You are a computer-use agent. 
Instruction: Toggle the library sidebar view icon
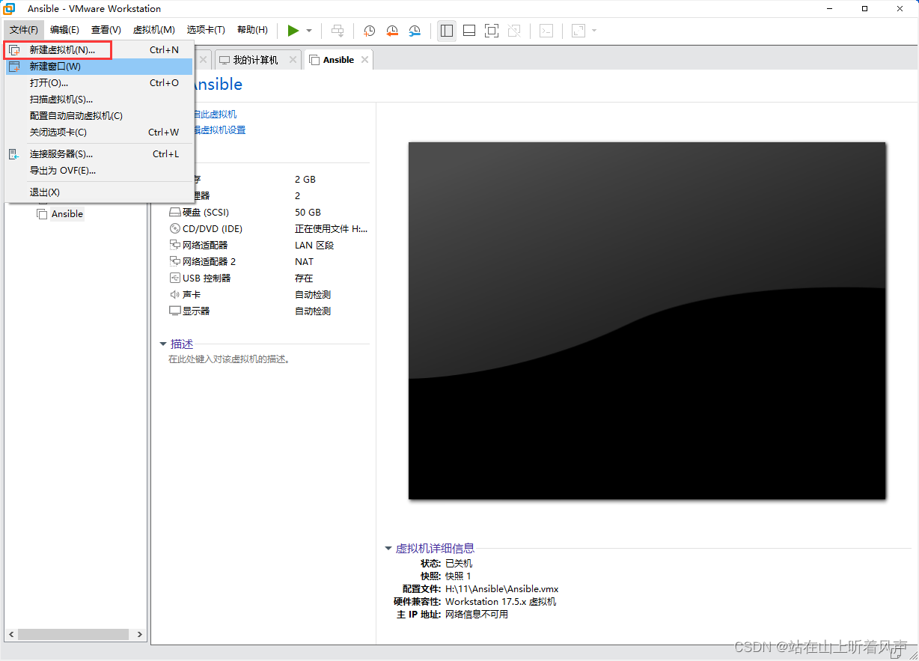tap(447, 31)
